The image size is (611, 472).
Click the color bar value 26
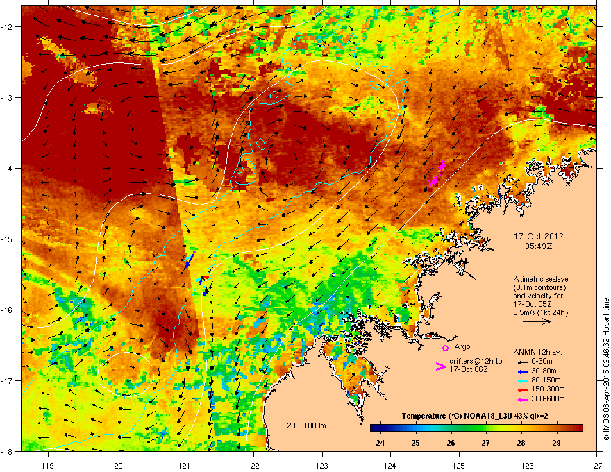click(451, 443)
